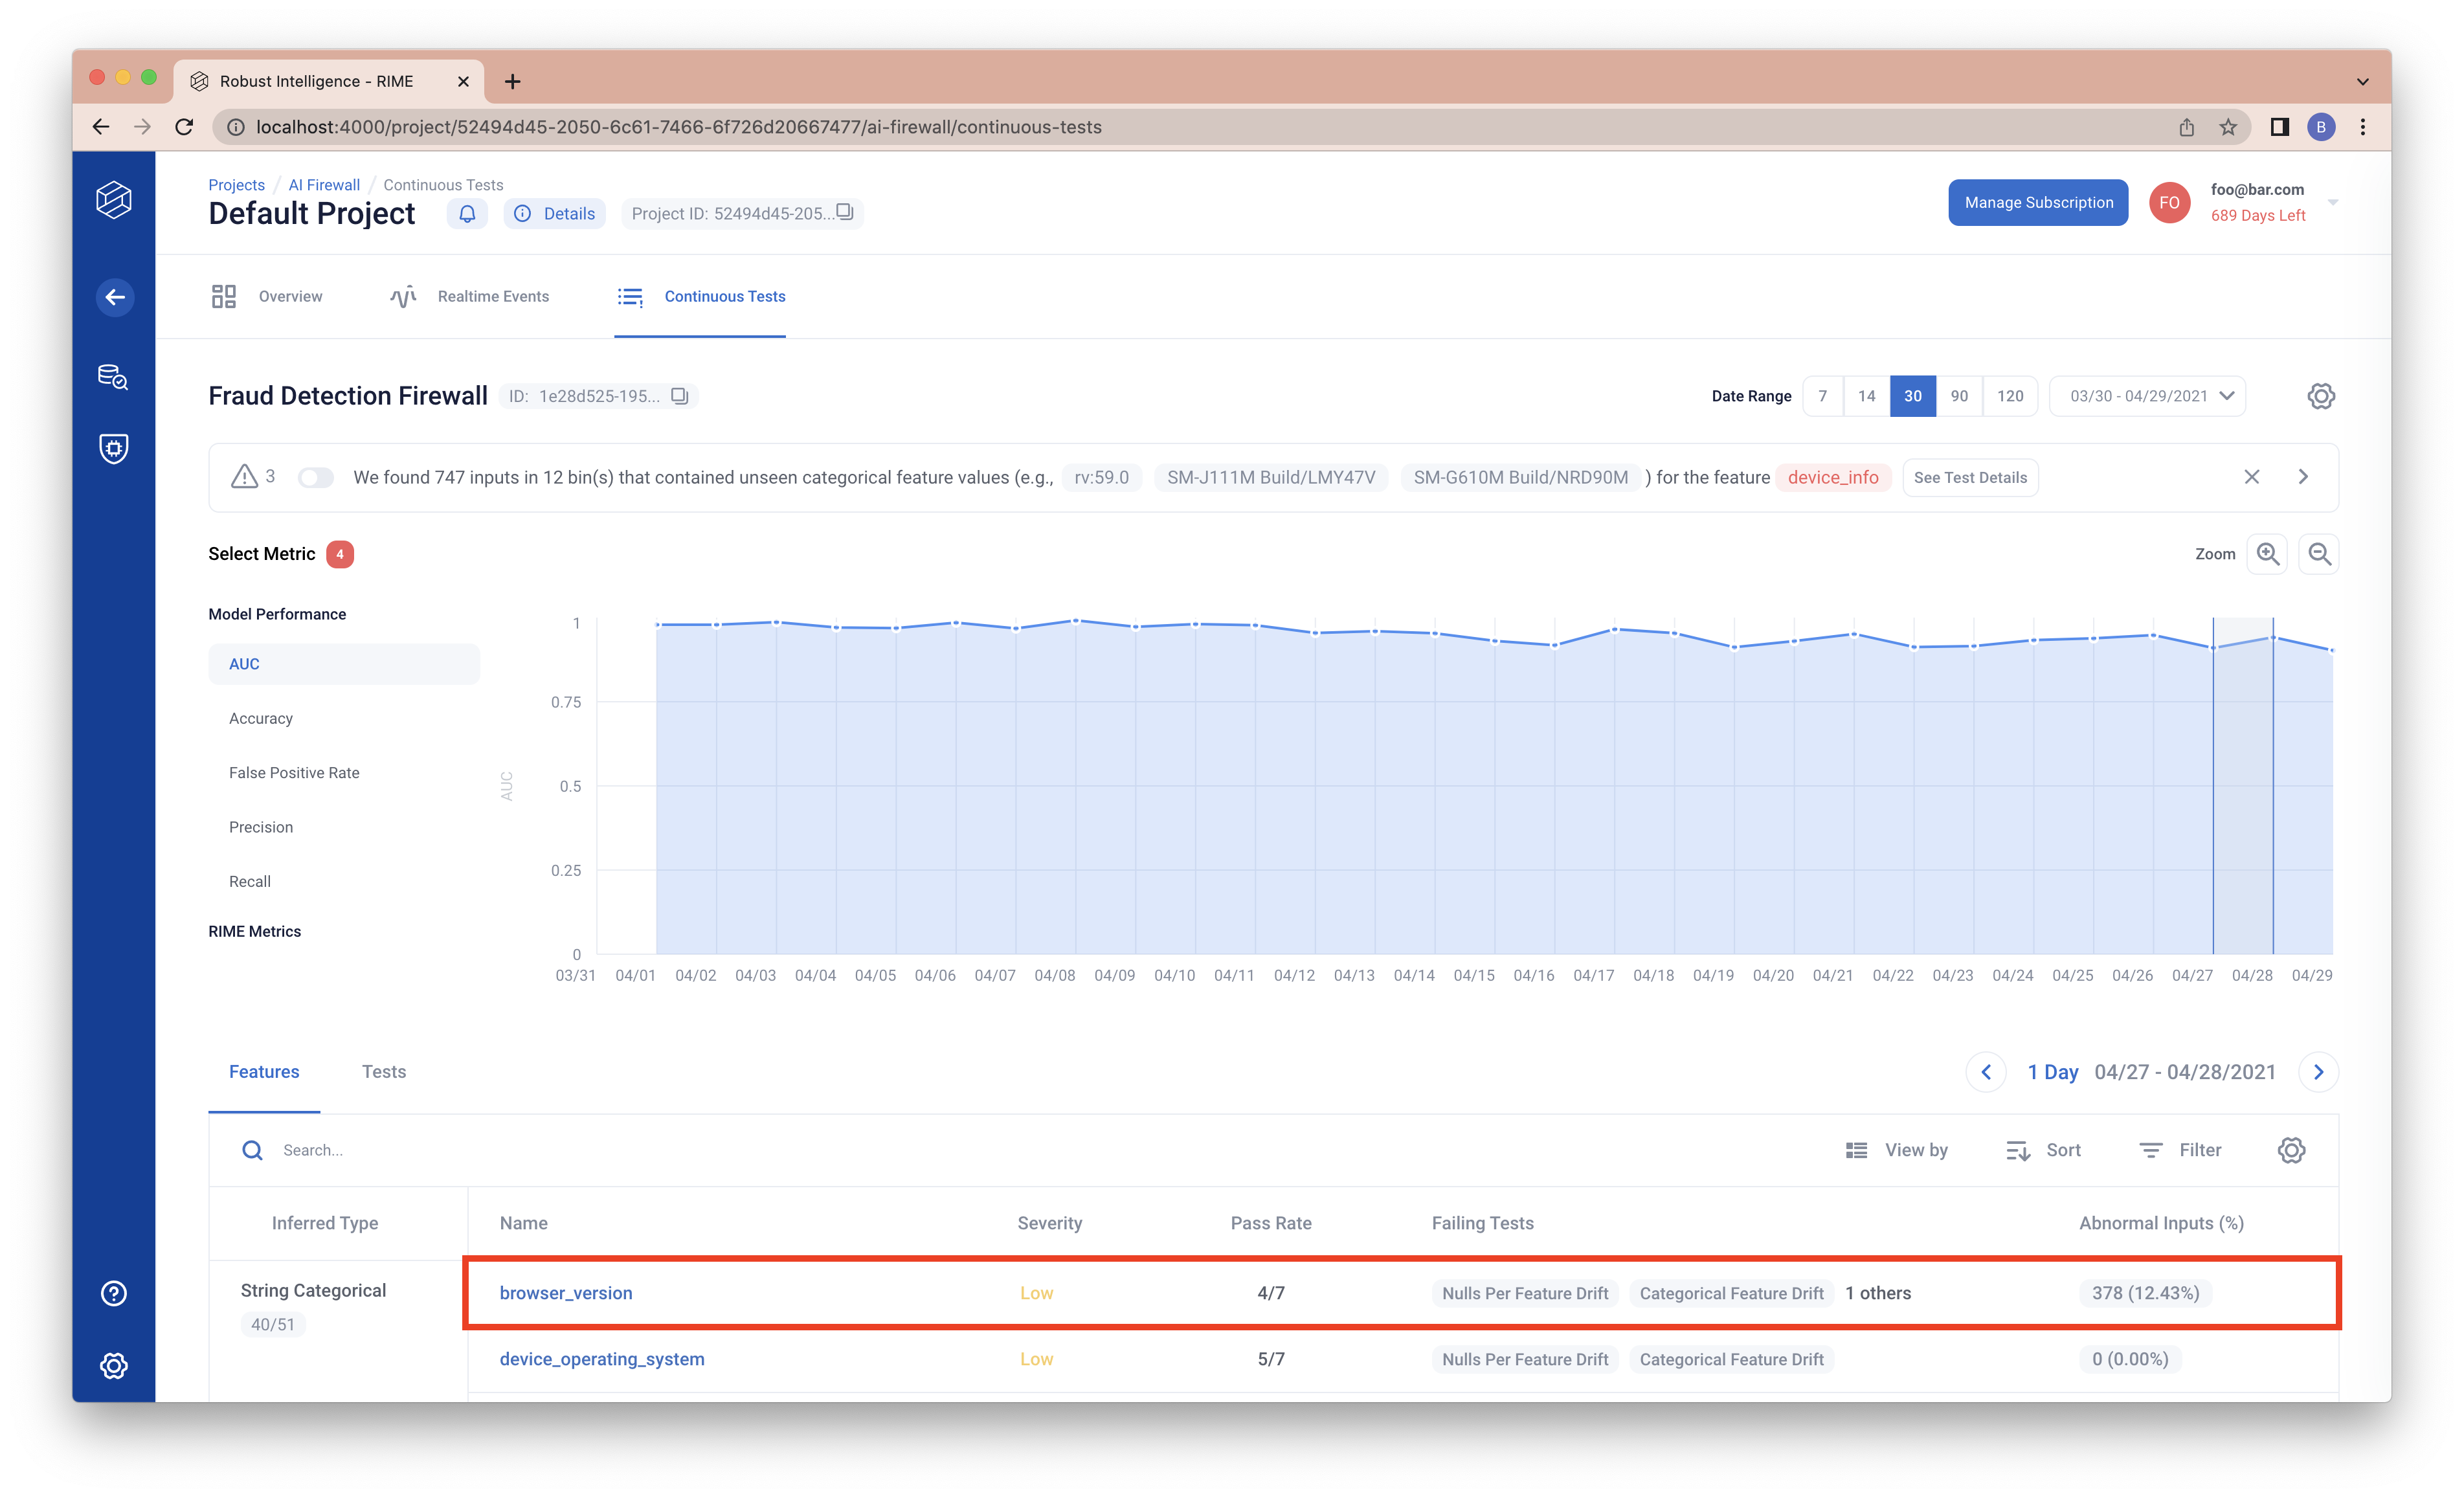Select 30-day date range
Screen dimensions: 2464x1498
pos(1913,396)
